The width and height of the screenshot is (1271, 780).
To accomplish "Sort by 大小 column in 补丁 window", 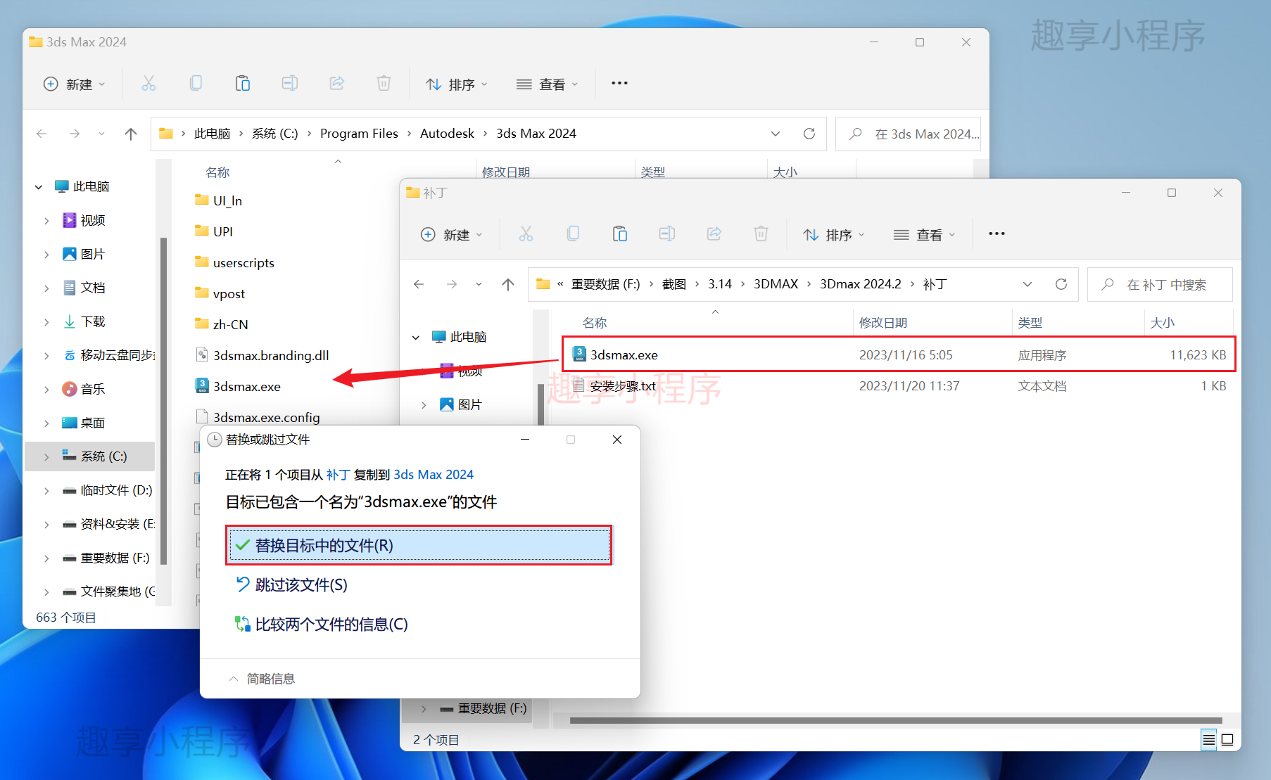I will click(1163, 323).
